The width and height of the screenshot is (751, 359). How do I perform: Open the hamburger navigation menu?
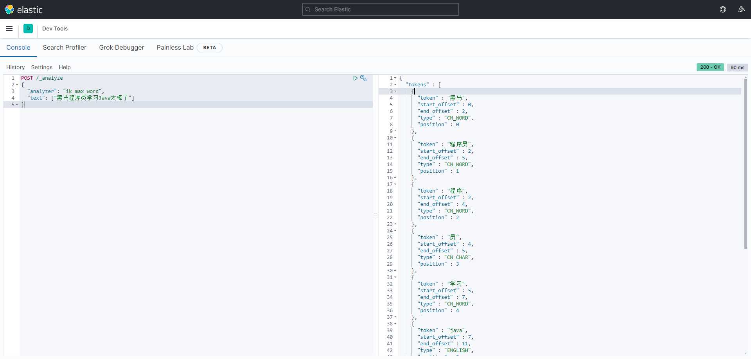click(x=9, y=29)
